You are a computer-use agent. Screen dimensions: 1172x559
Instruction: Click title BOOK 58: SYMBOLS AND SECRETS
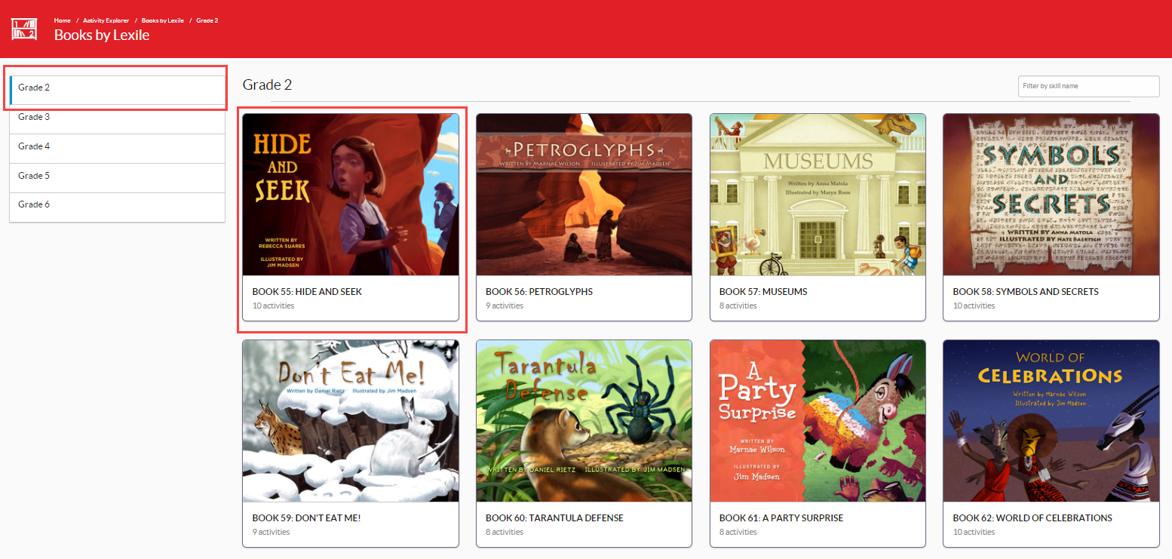tap(1026, 292)
